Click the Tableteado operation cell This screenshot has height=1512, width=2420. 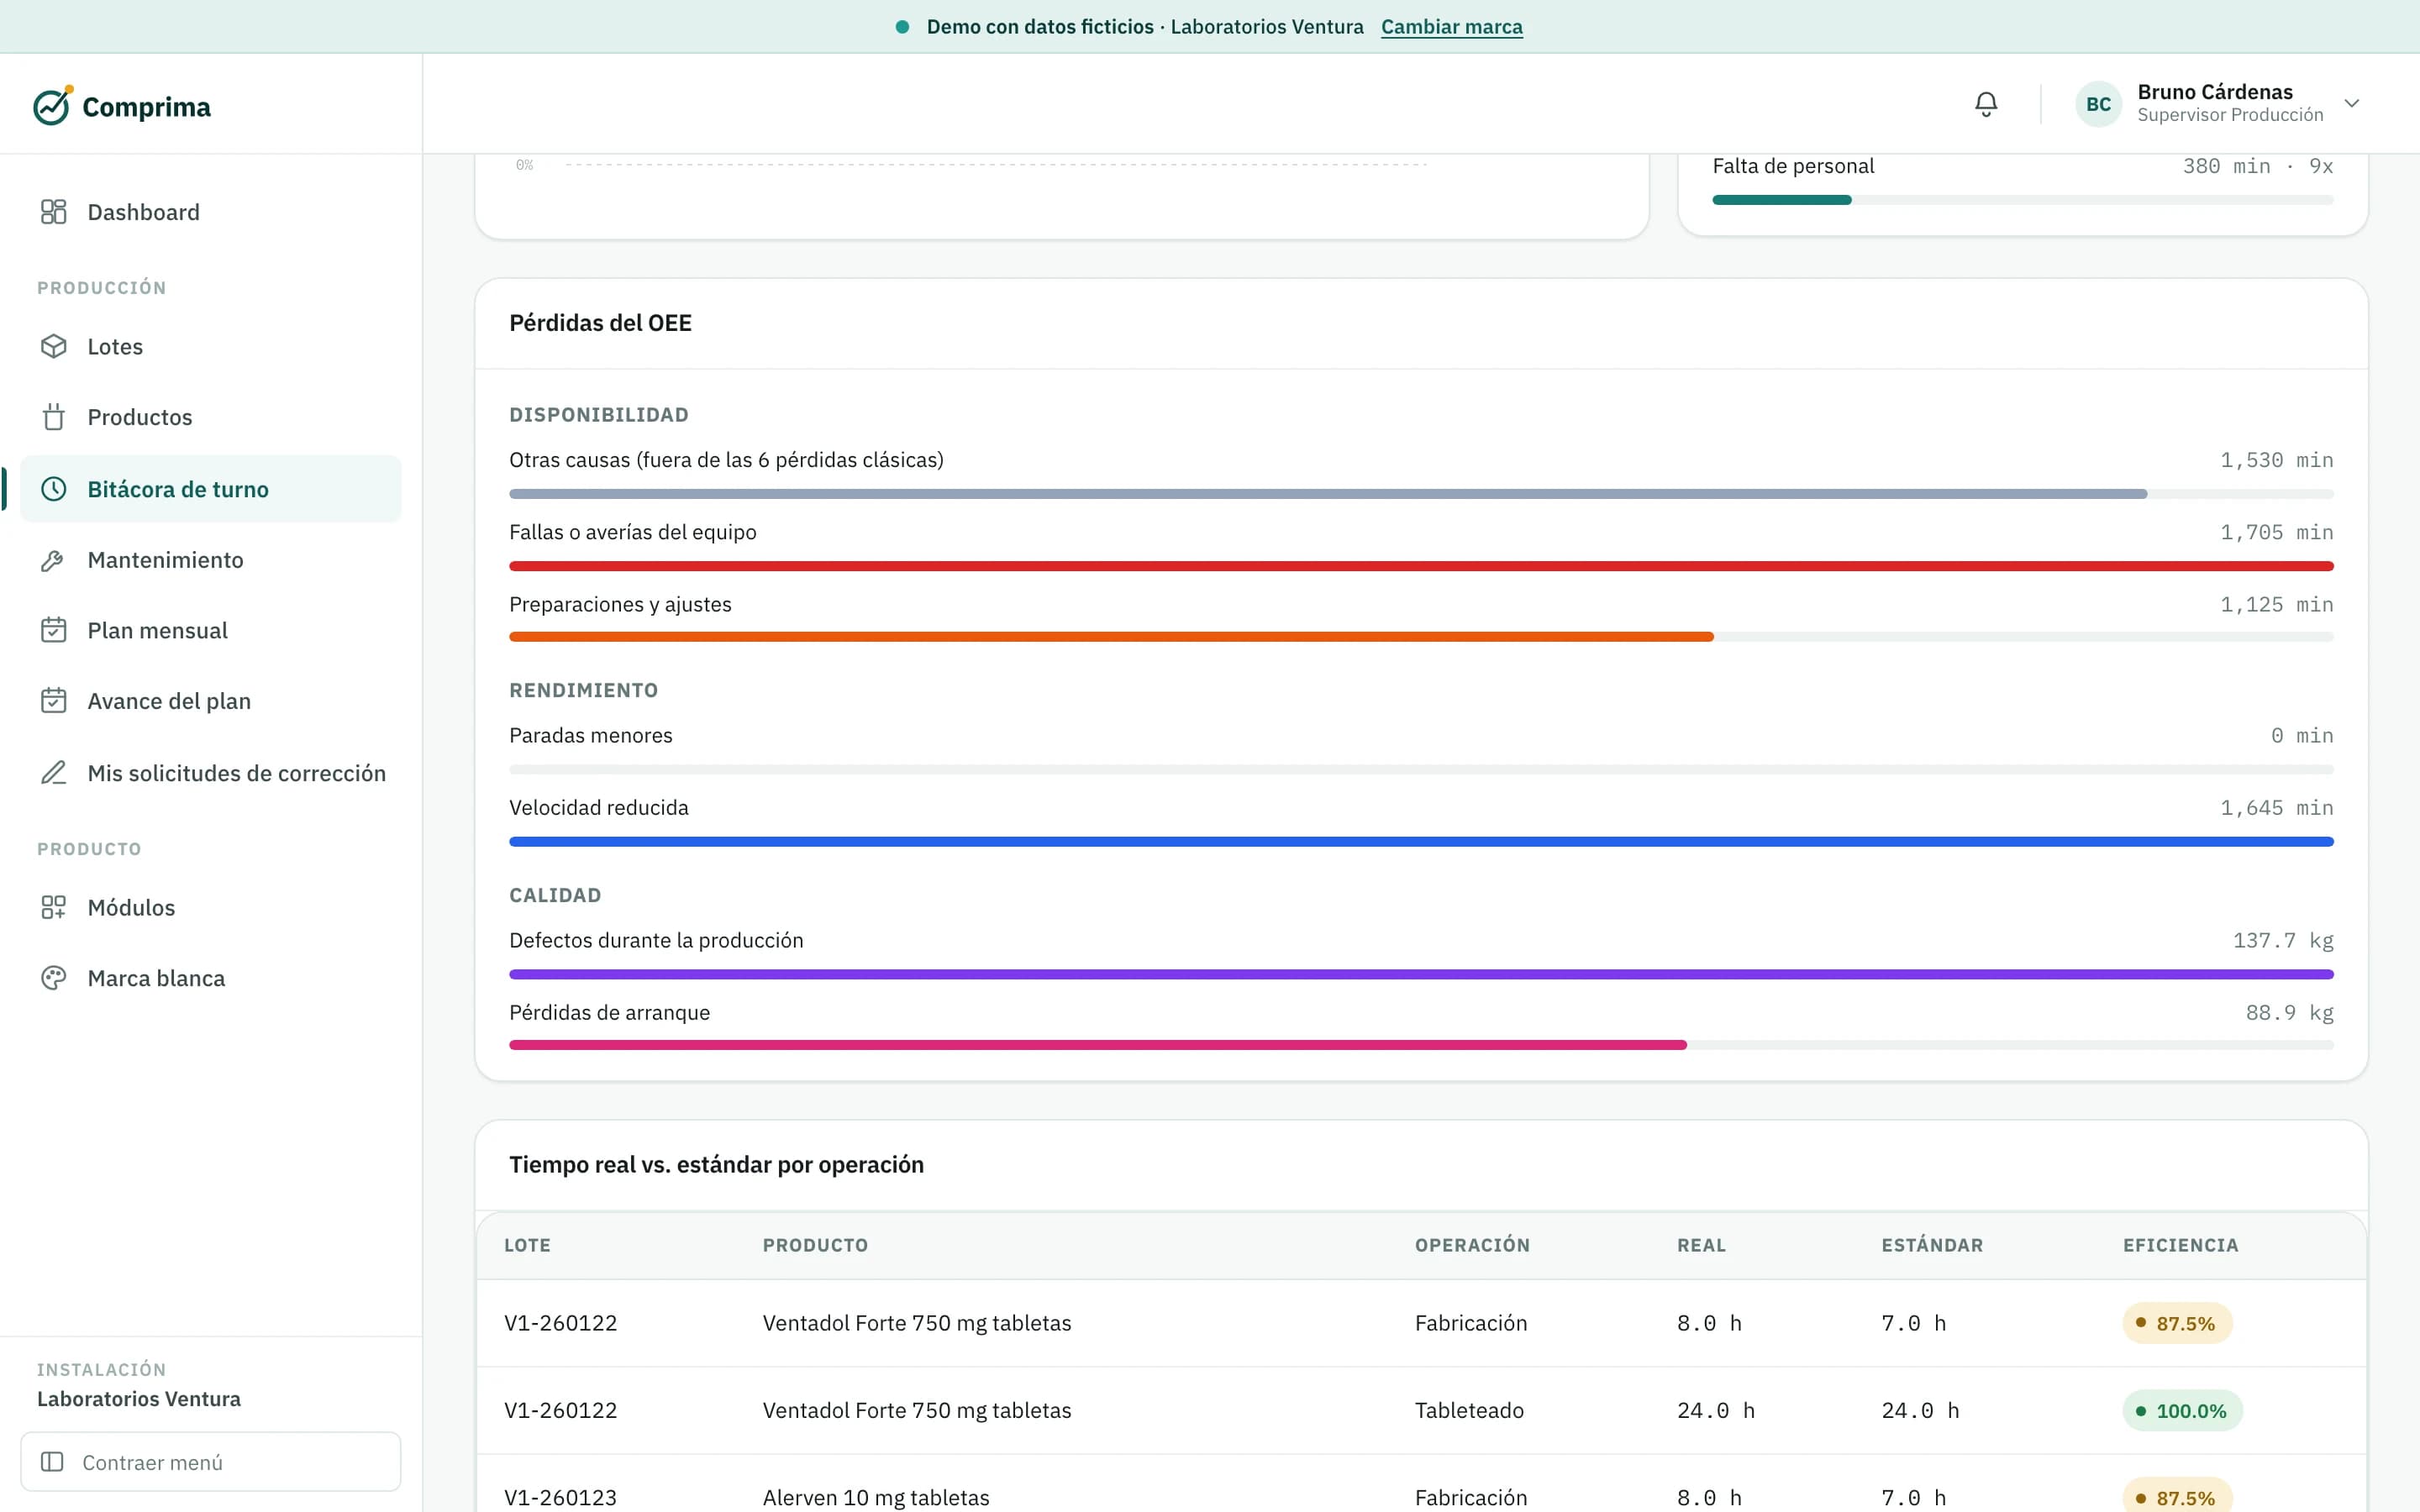pos(1469,1410)
